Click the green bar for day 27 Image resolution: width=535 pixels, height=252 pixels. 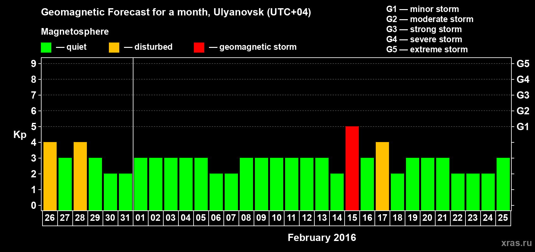coord(65,184)
